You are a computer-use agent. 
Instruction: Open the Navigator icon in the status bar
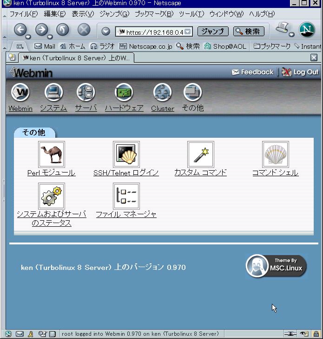pyautogui.click(x=8, y=334)
